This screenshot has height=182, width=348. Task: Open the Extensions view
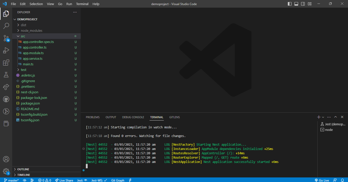pos(6,63)
